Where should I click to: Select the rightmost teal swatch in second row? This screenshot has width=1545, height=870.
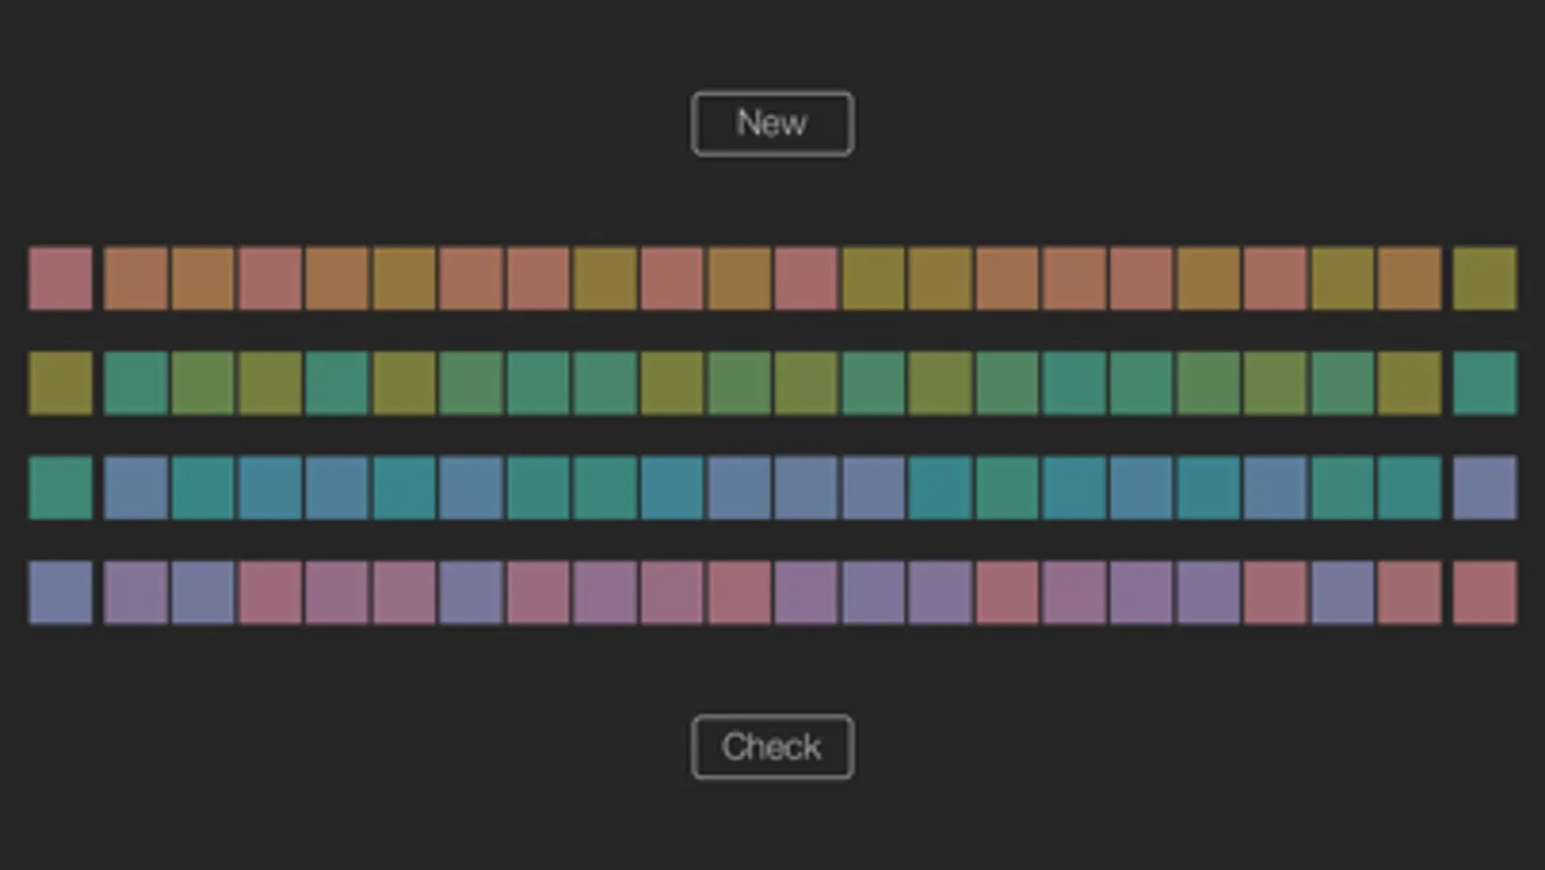point(1485,383)
